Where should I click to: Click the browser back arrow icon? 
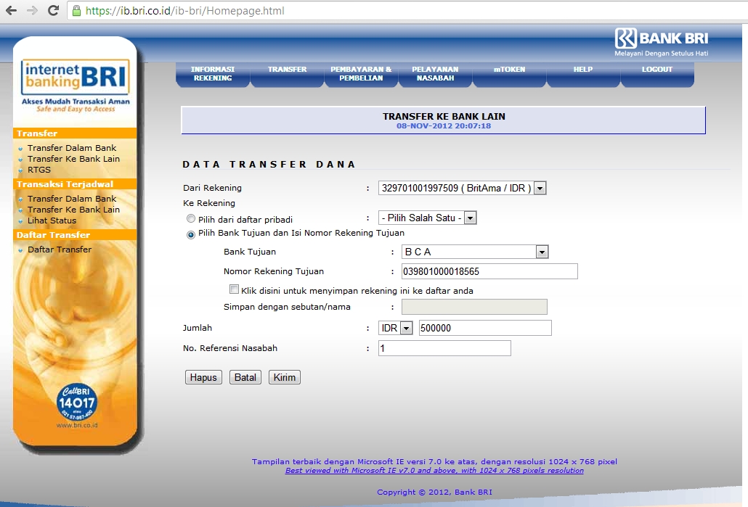tap(11, 10)
